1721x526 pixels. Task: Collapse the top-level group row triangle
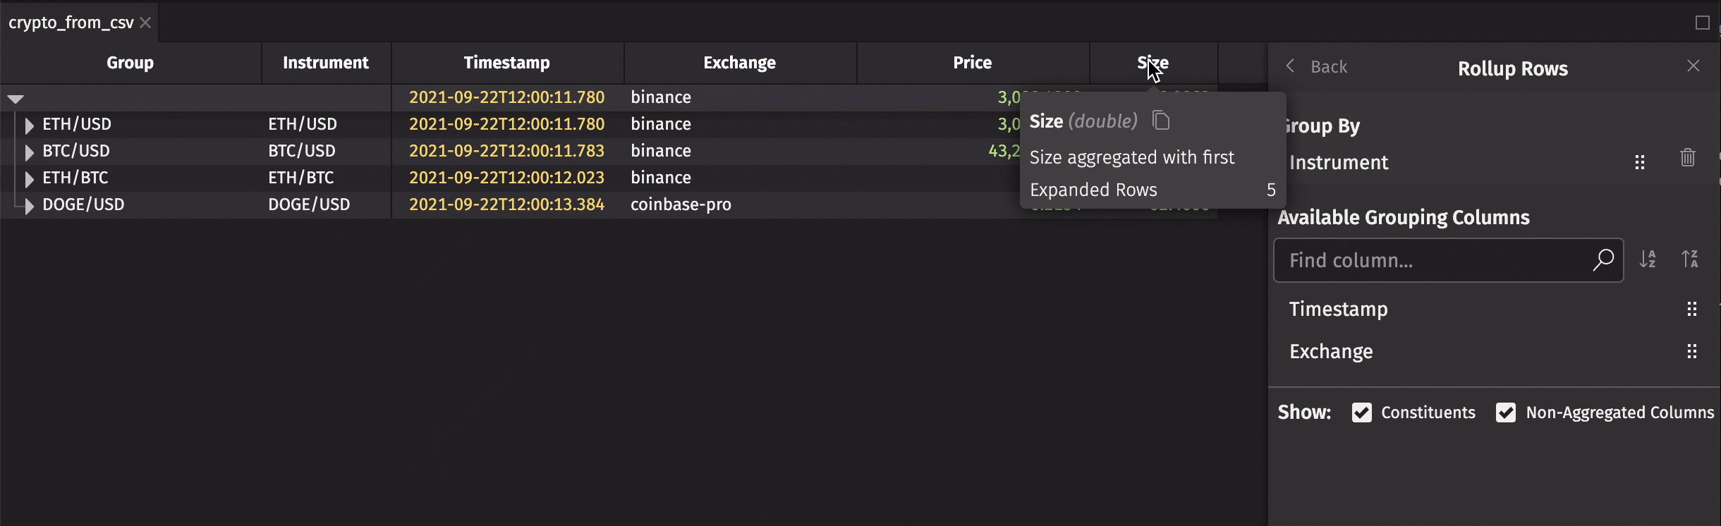tap(15, 97)
